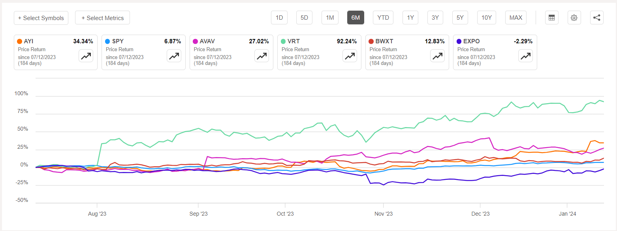
Task: Select the 5D range button
Action: pos(304,17)
